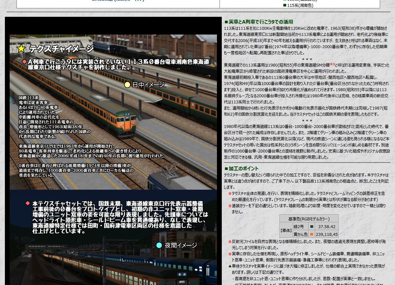Click the yellow circle next to 日中イメージ
Screen dimensions: 395x285
pos(127,85)
